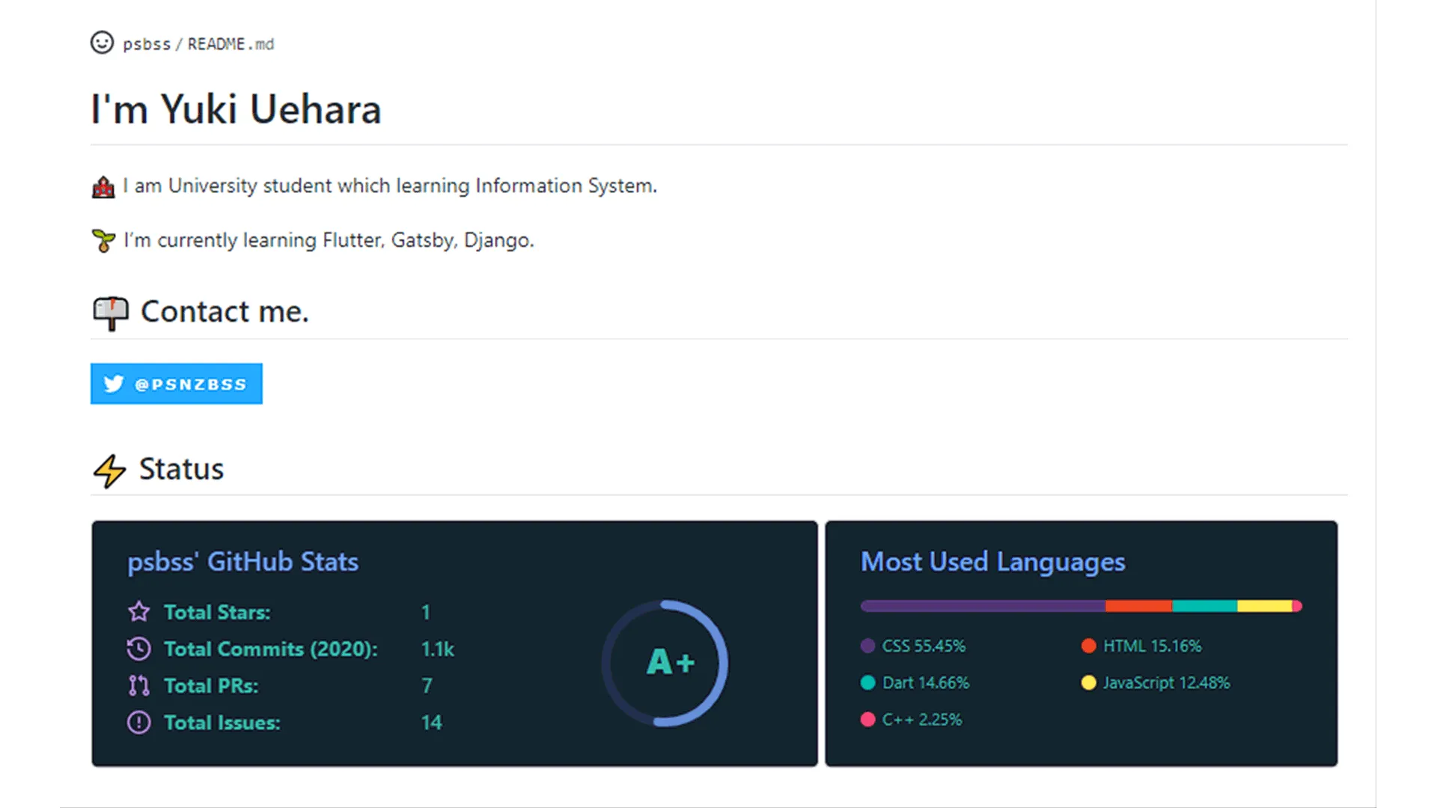
Task: Click the school building emoji icon
Action: tap(103, 186)
